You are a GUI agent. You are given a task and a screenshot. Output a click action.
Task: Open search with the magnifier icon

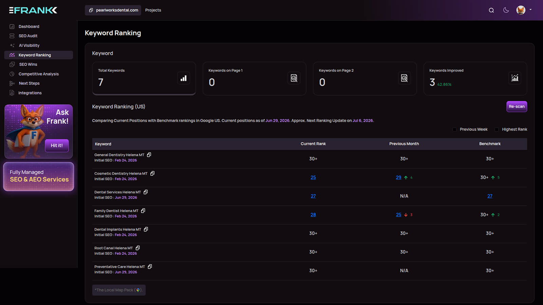point(491,10)
